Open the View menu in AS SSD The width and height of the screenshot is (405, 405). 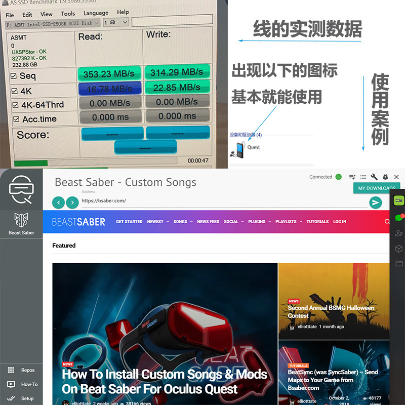point(47,14)
